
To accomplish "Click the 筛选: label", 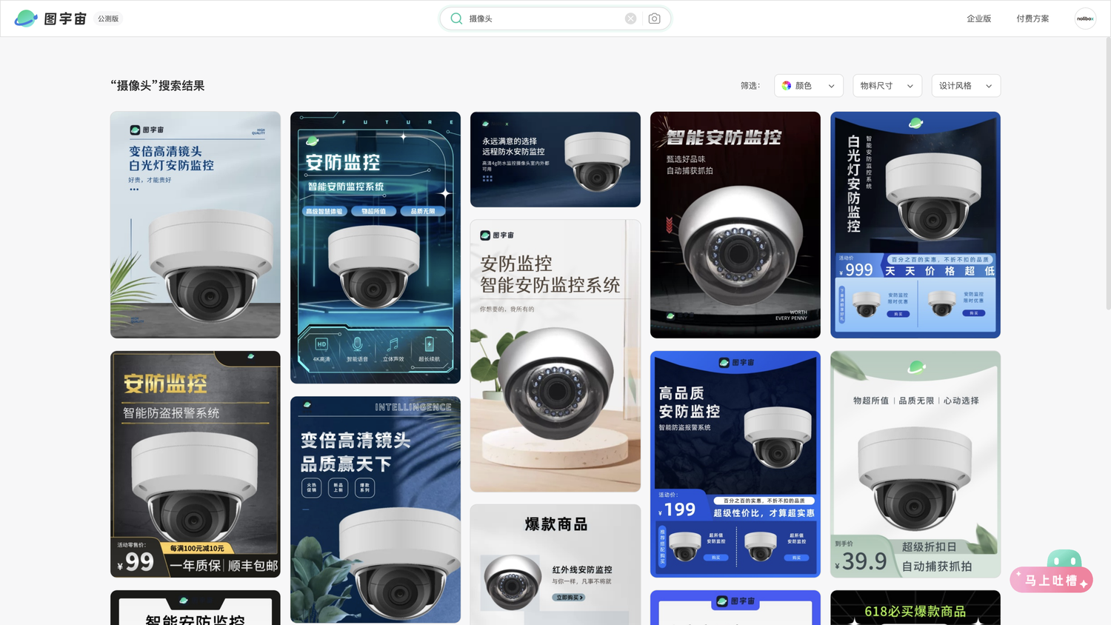I will point(750,86).
